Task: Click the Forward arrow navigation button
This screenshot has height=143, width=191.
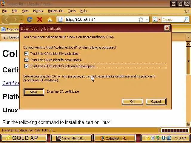Action: tap(15, 19)
